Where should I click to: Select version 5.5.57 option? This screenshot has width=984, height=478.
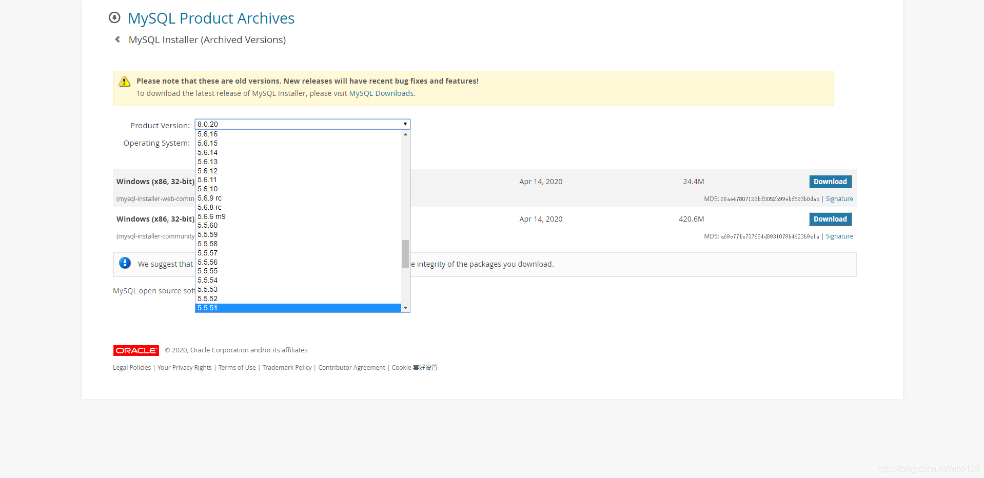(298, 253)
